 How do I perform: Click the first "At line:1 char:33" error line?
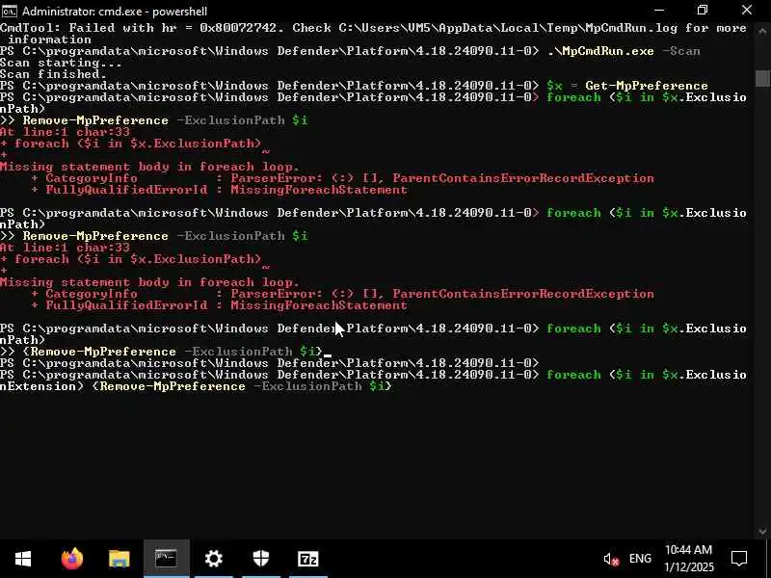click(65, 132)
